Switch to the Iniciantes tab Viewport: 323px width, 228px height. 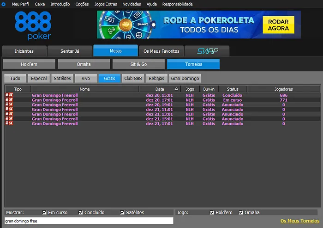coord(24,51)
